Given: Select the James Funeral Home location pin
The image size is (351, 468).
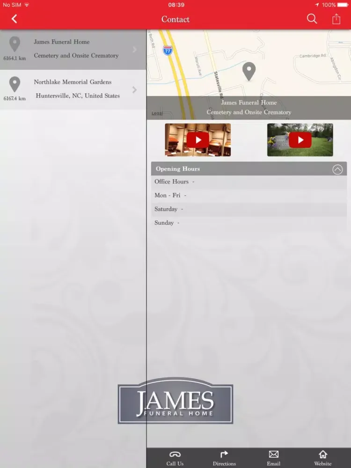Looking at the screenshot, I should pyautogui.click(x=15, y=44).
